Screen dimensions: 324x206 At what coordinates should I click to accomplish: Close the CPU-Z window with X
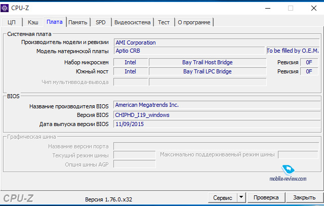click(x=314, y=8)
